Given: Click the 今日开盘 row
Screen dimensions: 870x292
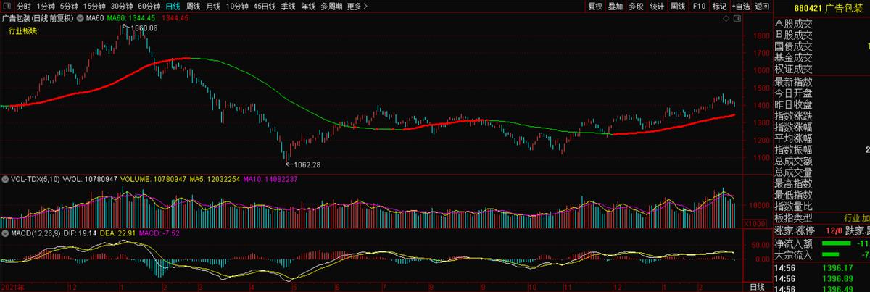Looking at the screenshot, I should [x=821, y=93].
